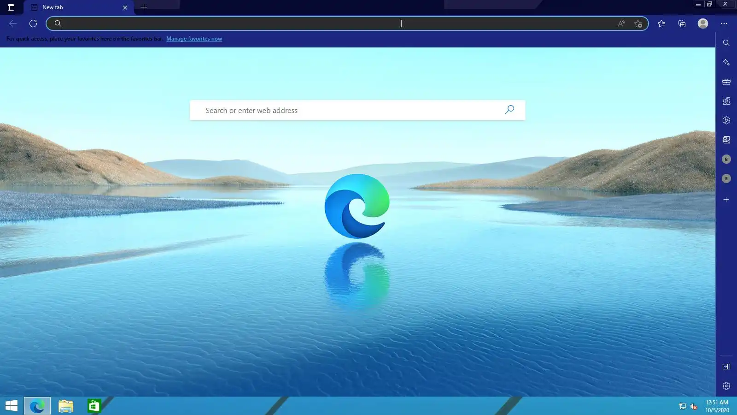Open sidebar settings gear
Screen dimensions: 737x415
pyautogui.click(x=726, y=386)
